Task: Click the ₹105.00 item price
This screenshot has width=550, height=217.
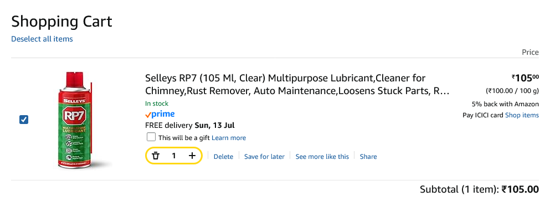Action: pyautogui.click(x=525, y=78)
